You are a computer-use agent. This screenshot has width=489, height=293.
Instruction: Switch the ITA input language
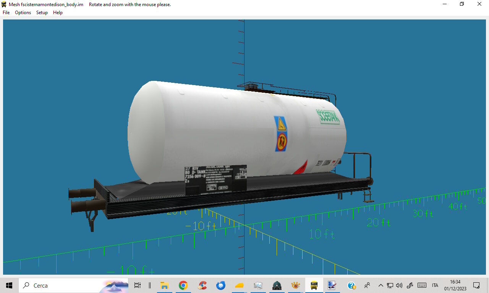[x=435, y=285]
